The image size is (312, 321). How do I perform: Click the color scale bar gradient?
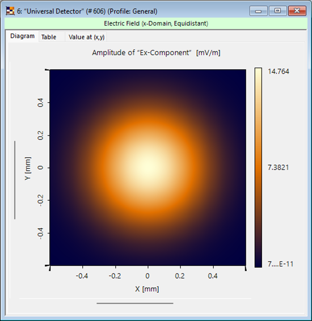(x=258, y=167)
